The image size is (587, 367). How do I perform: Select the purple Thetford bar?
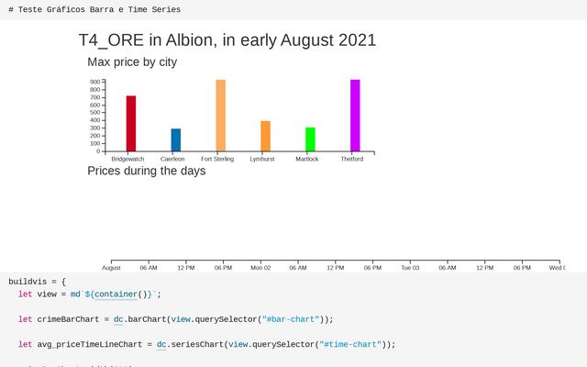[355, 116]
